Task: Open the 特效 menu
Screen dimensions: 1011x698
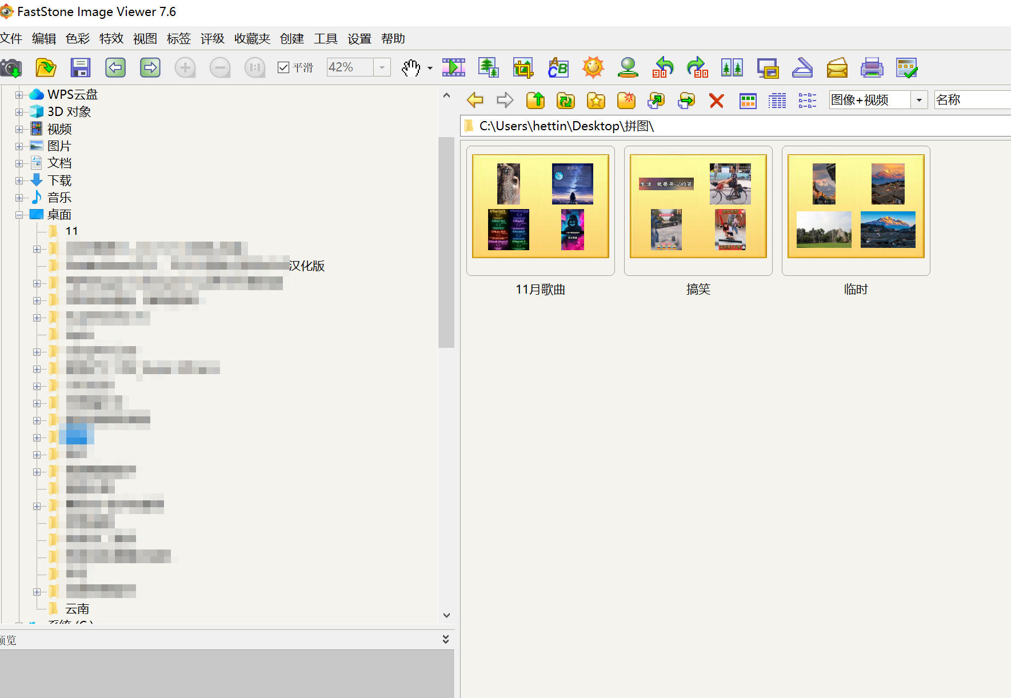Action: pos(111,38)
